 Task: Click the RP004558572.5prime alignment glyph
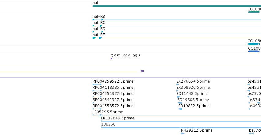pyautogui.click(x=97, y=109)
